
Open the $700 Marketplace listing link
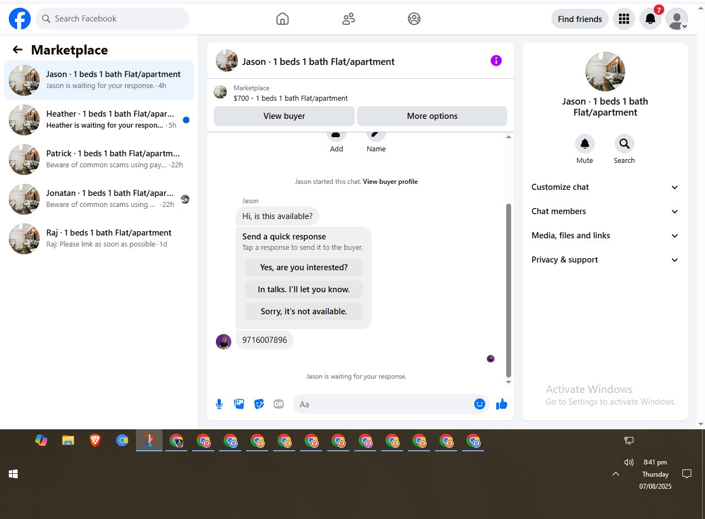(290, 99)
